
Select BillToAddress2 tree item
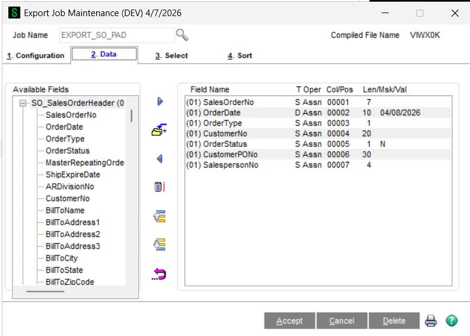click(x=73, y=234)
